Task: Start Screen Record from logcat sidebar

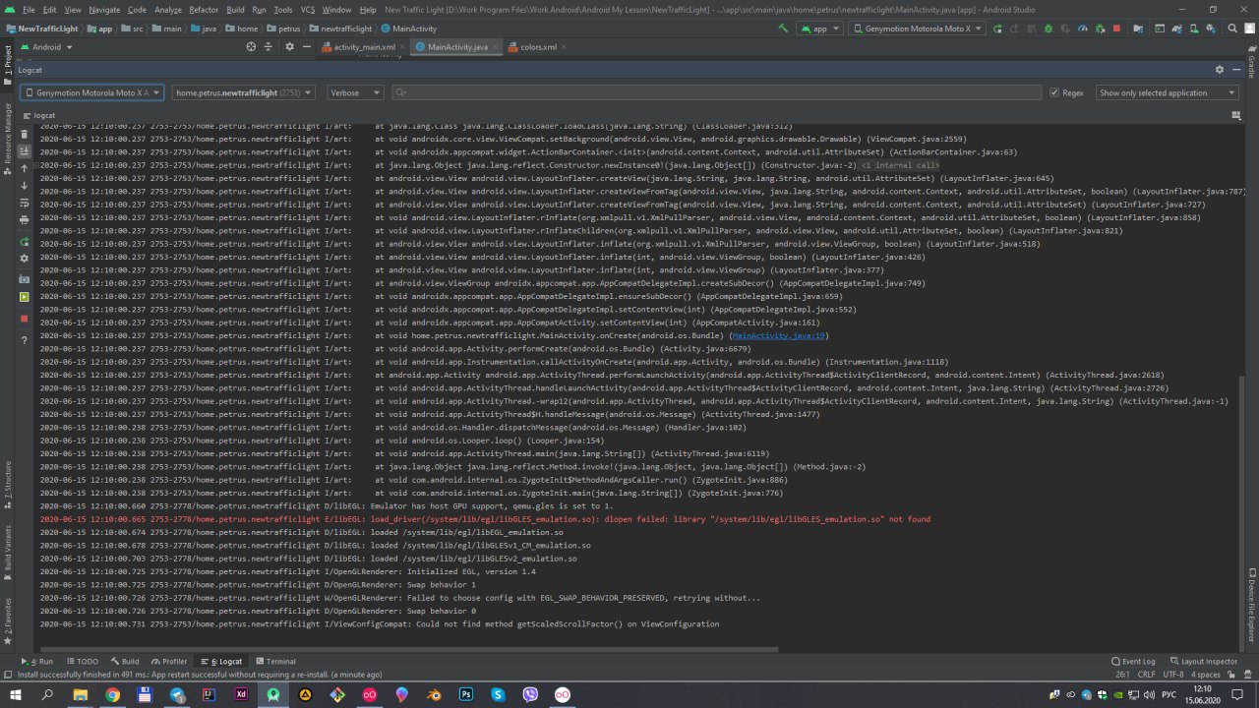Action: pyautogui.click(x=25, y=297)
